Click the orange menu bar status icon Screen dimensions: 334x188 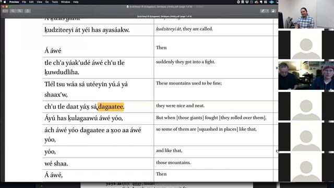(256, 2)
